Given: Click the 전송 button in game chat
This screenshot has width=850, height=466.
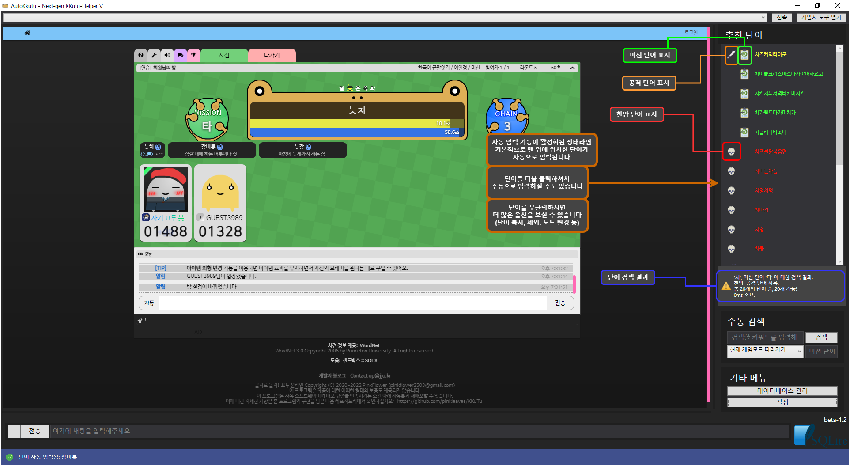Looking at the screenshot, I should click(x=560, y=303).
